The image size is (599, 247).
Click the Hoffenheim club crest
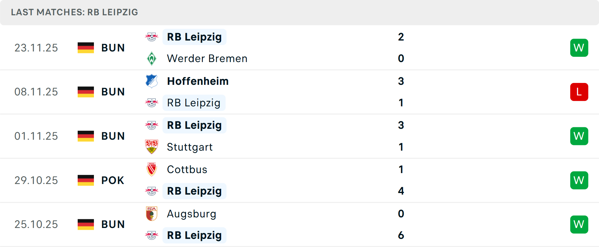[152, 81]
